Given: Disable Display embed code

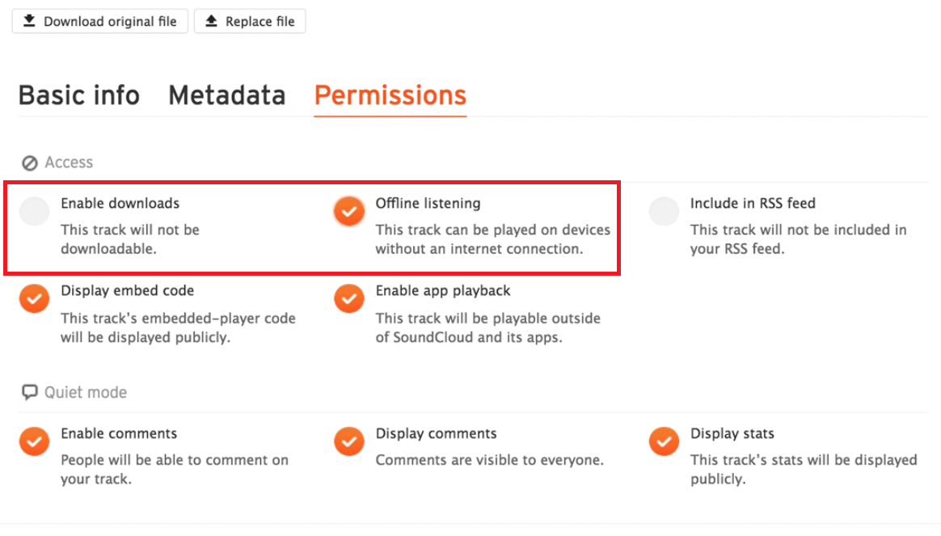Looking at the screenshot, I should coord(35,299).
